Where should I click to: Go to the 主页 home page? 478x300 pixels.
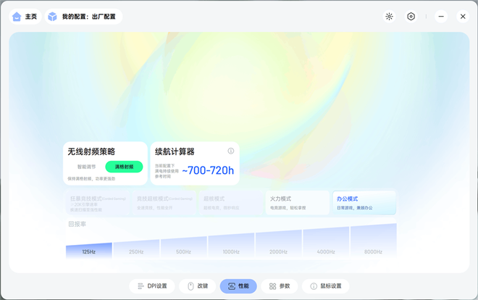point(25,16)
